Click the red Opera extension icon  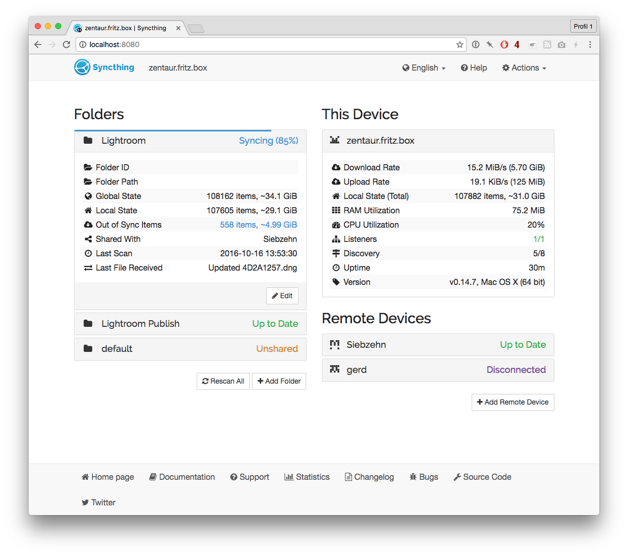tap(504, 45)
